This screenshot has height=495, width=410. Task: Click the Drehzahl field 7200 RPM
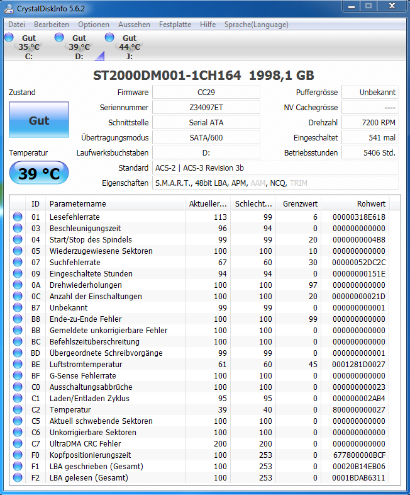point(370,122)
